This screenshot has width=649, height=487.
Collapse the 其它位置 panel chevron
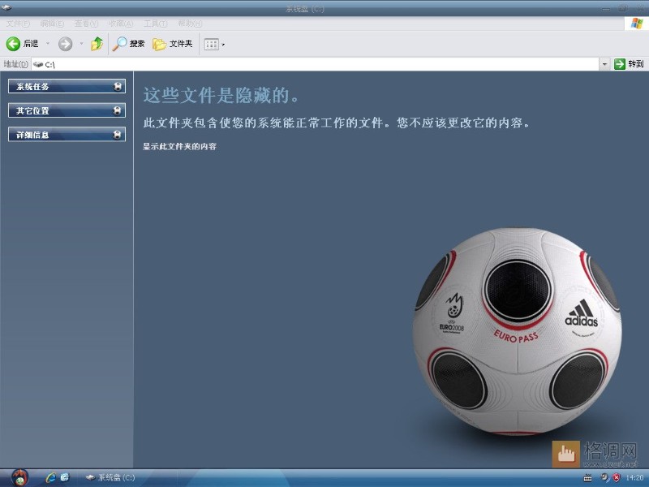[118, 110]
